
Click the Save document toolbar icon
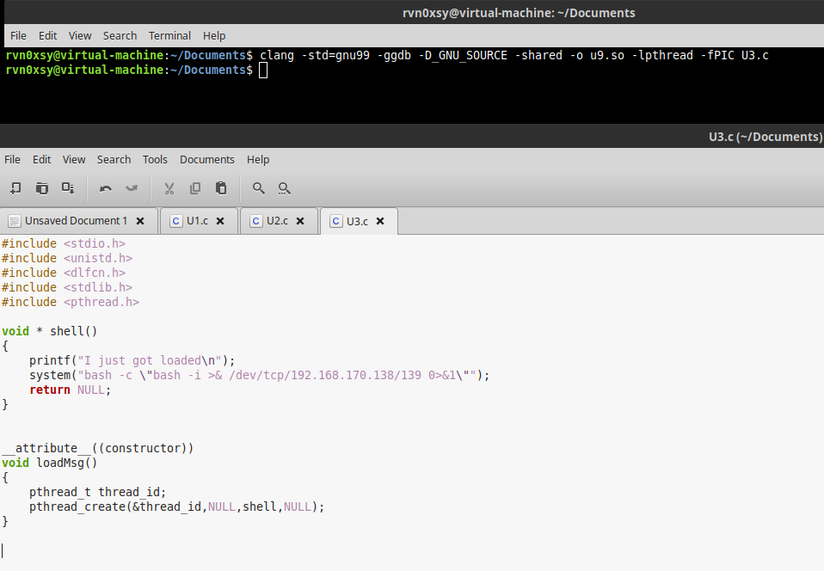click(68, 188)
